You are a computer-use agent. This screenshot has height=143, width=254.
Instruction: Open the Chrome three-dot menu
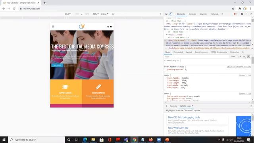[x=250, y=9]
